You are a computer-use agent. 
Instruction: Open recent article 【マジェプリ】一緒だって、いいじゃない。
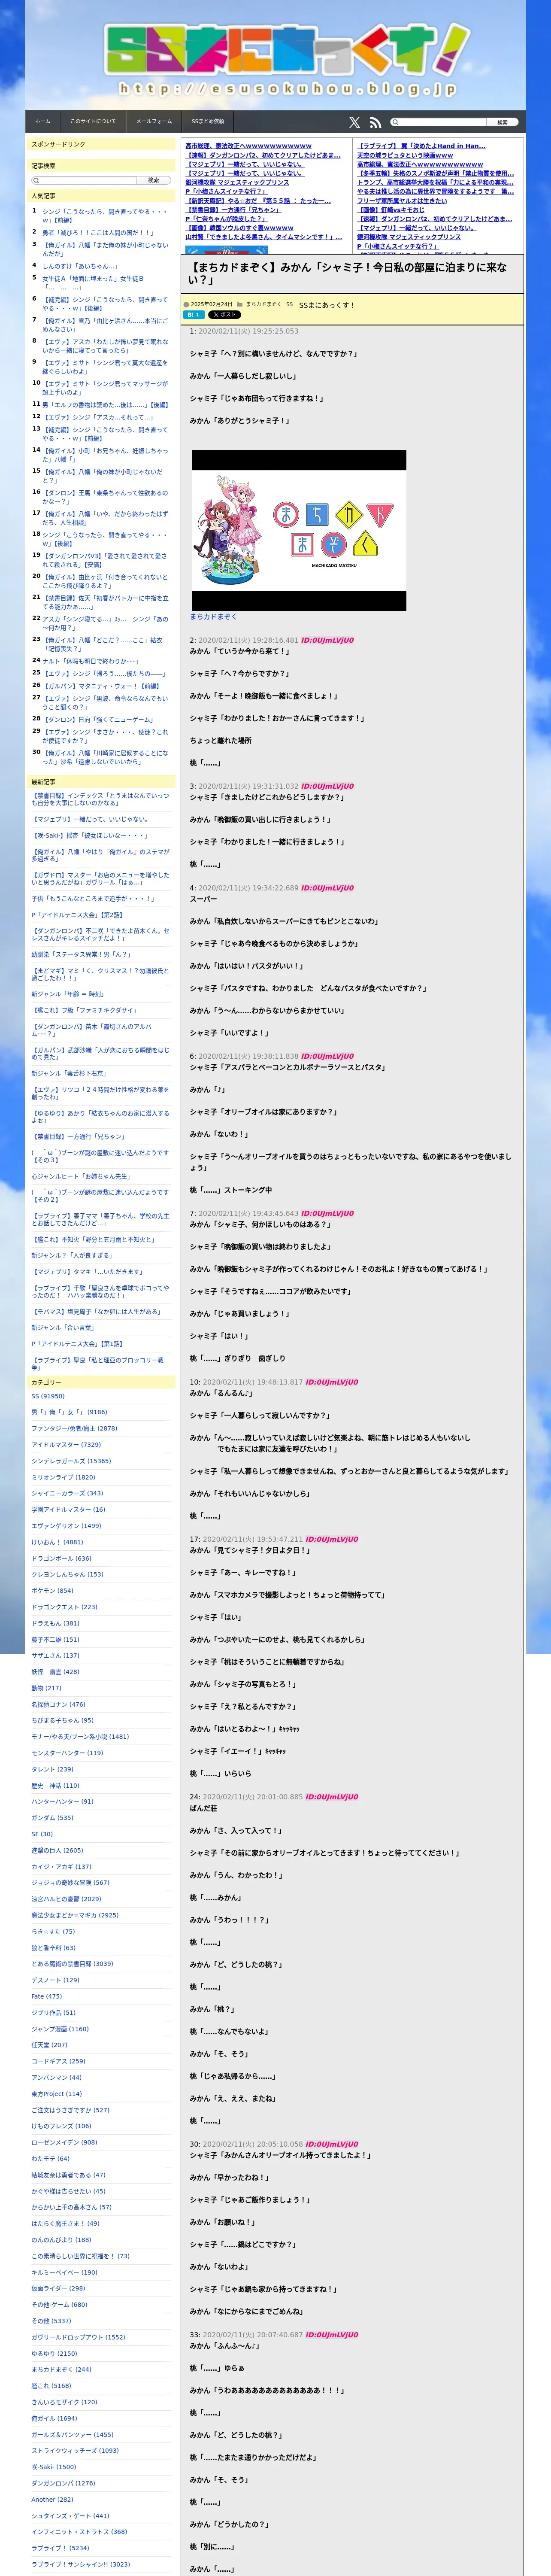(90, 819)
